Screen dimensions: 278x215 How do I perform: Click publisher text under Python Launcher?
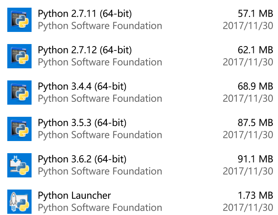100,208
